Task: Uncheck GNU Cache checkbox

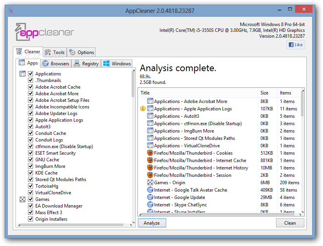Action: click(x=31, y=159)
